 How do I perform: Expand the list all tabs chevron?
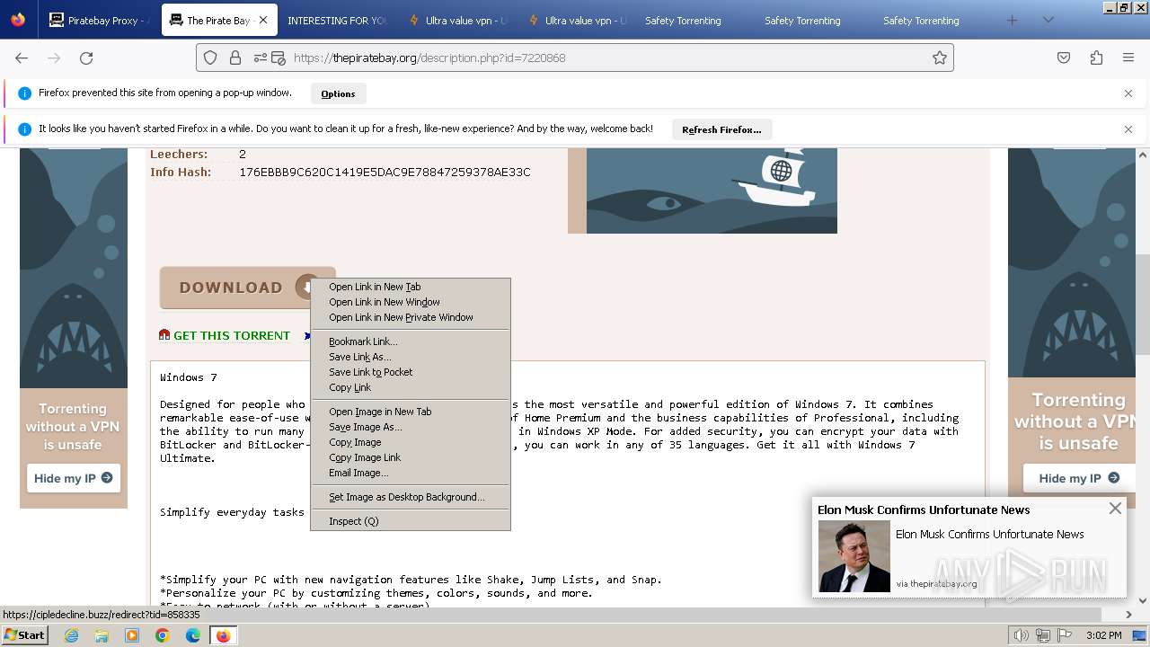pos(1048,20)
